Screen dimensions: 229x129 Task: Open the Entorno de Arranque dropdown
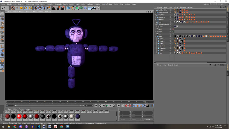[x=218, y=4]
